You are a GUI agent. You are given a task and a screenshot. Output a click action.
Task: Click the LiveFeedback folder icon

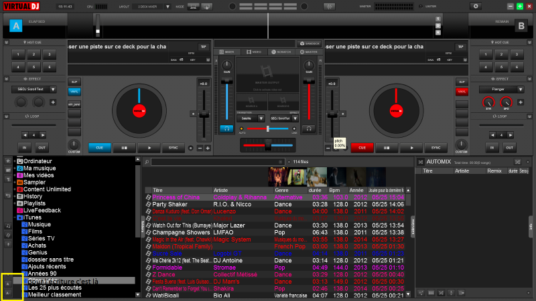pyautogui.click(x=19, y=210)
